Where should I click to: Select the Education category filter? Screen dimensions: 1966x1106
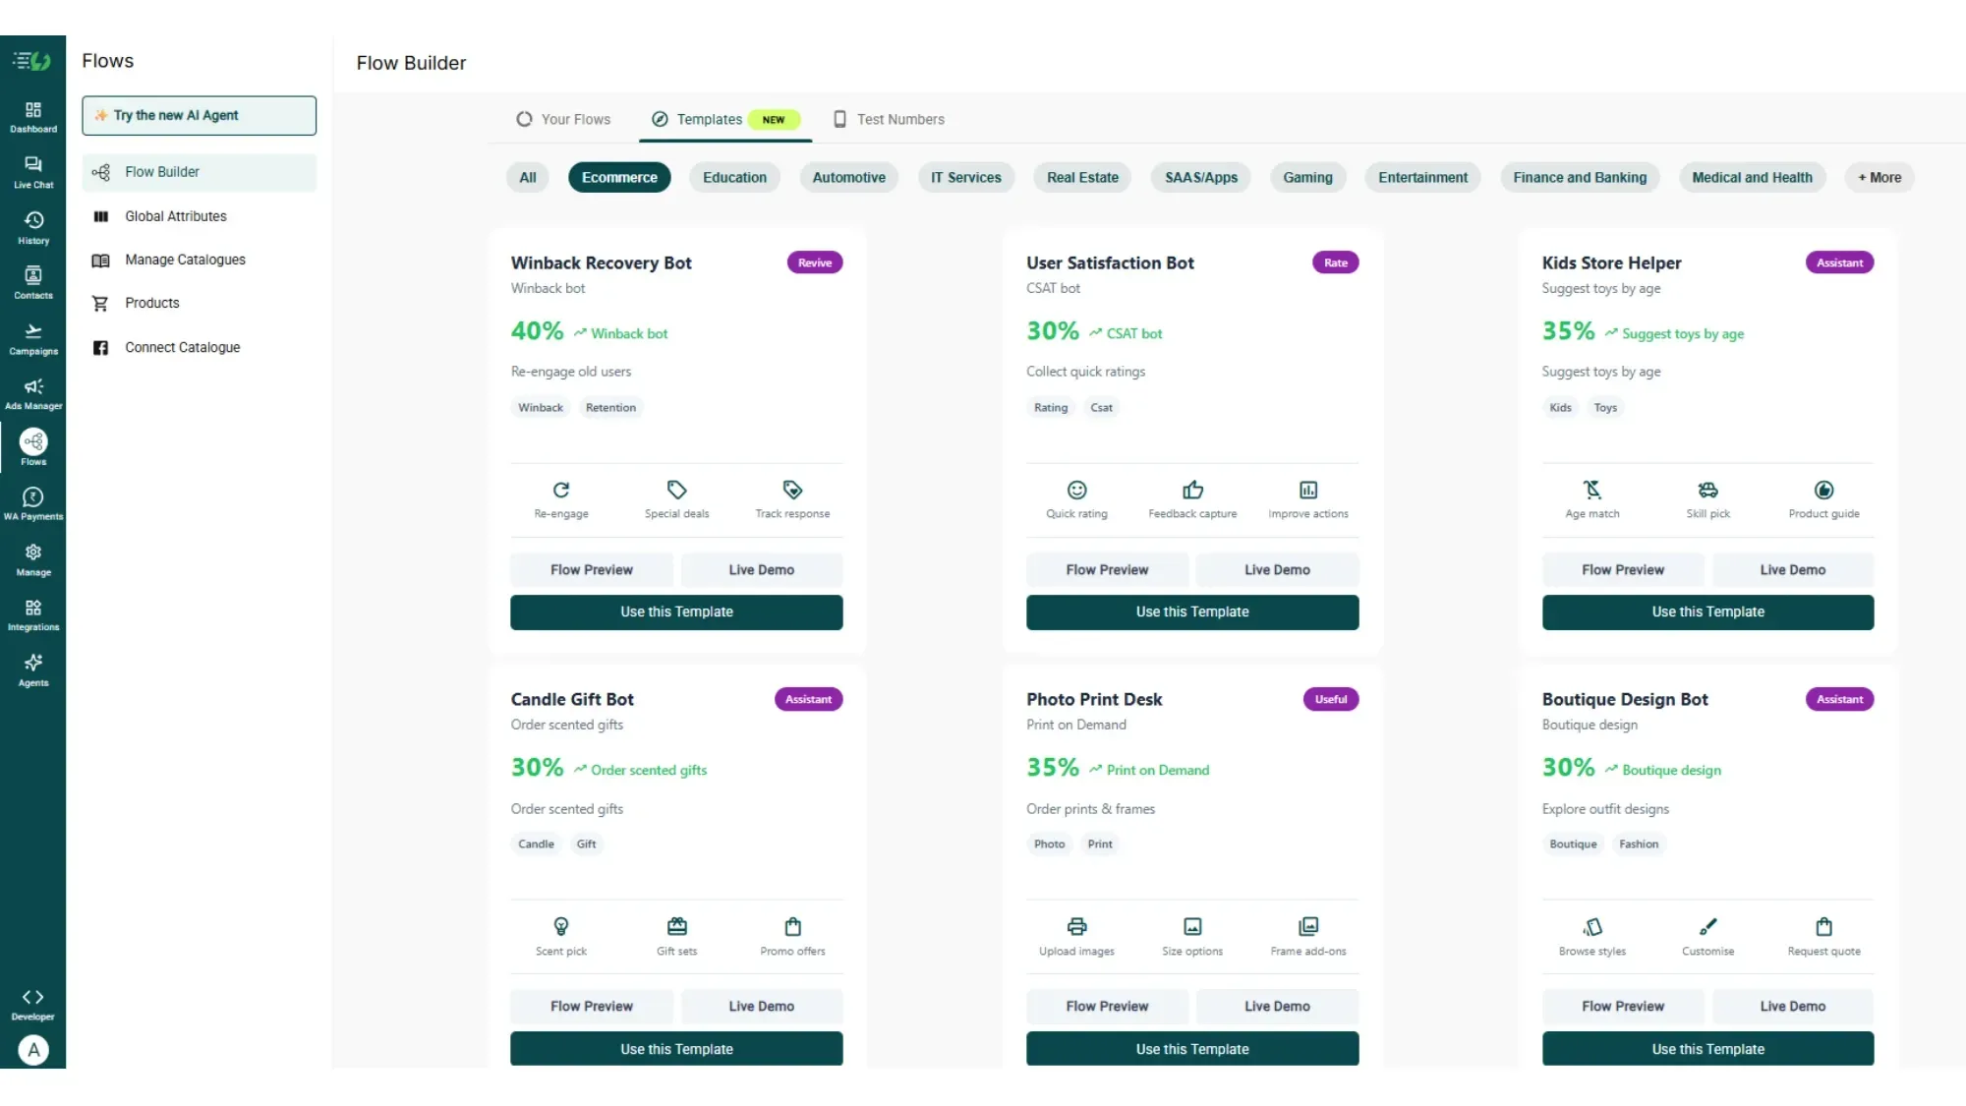tap(734, 178)
